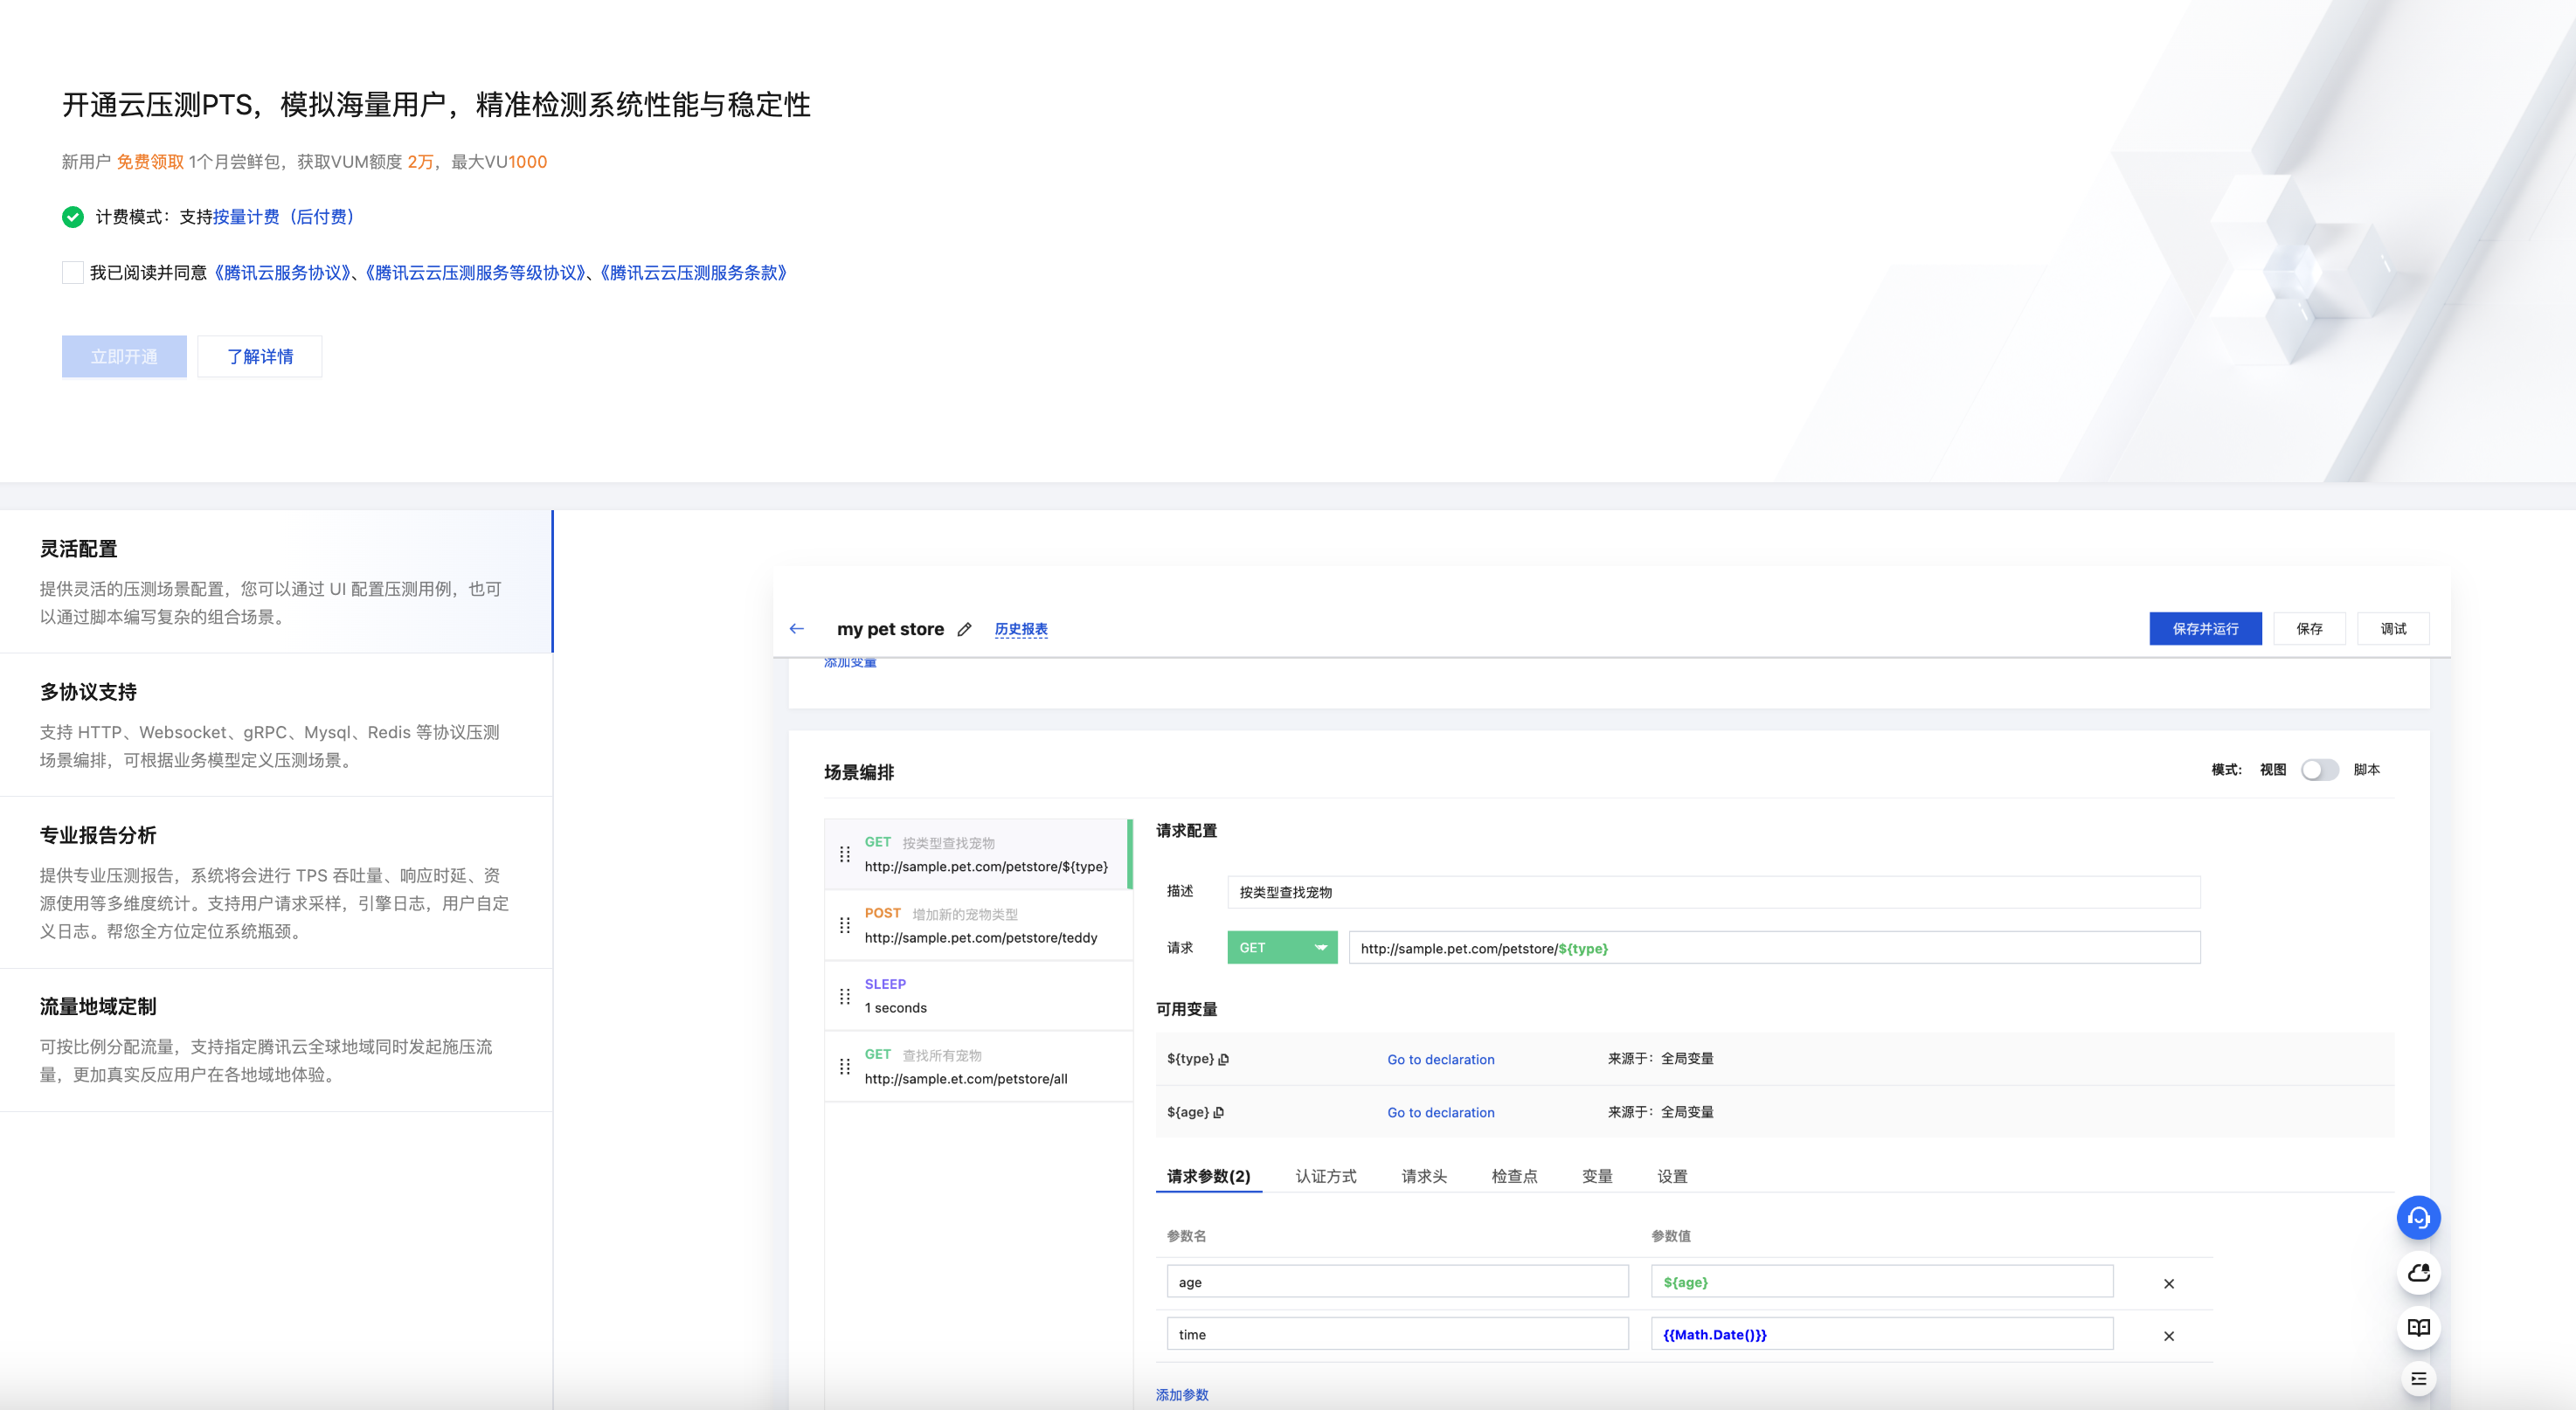This screenshot has height=1410, width=2576.
Task: Click the 描述 input field
Action: [1712, 892]
